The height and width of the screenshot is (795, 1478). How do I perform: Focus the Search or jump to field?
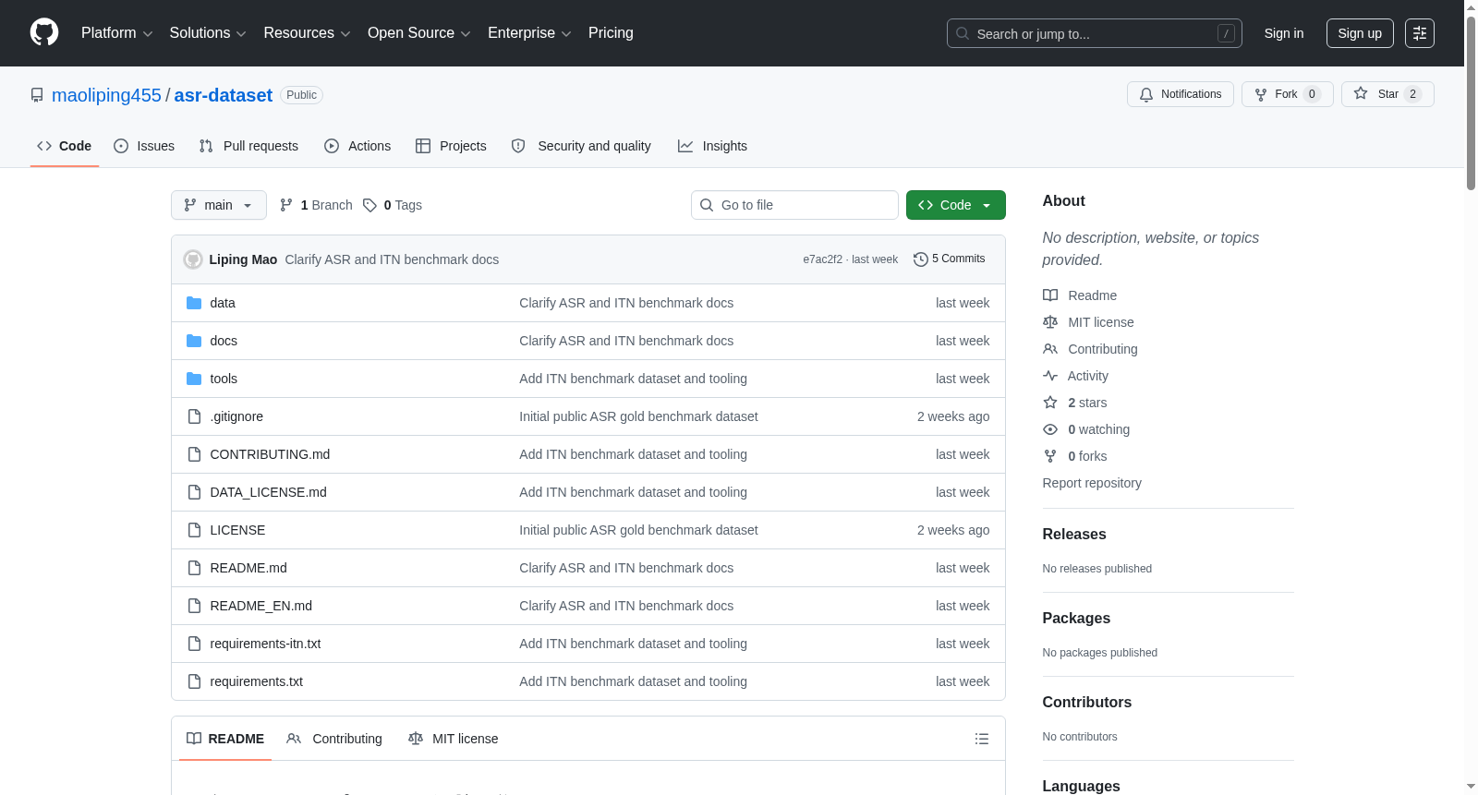pos(1095,33)
